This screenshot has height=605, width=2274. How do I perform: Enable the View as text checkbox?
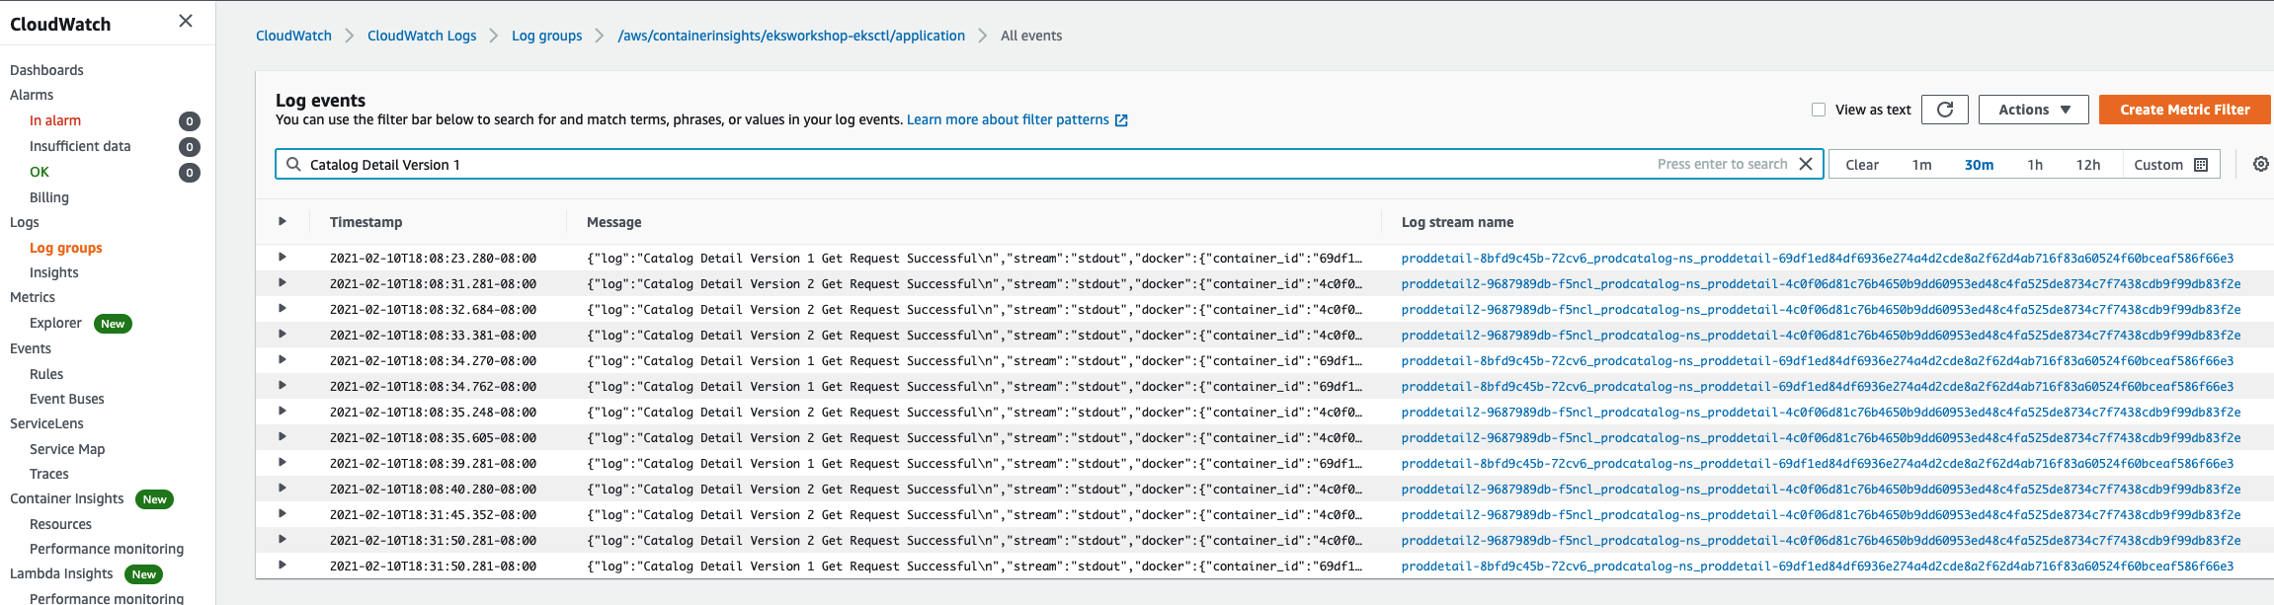(1819, 110)
